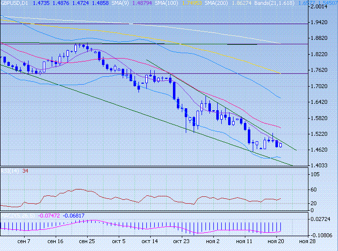
Task: Click the ноя 28 date marker
Action: point(307,242)
